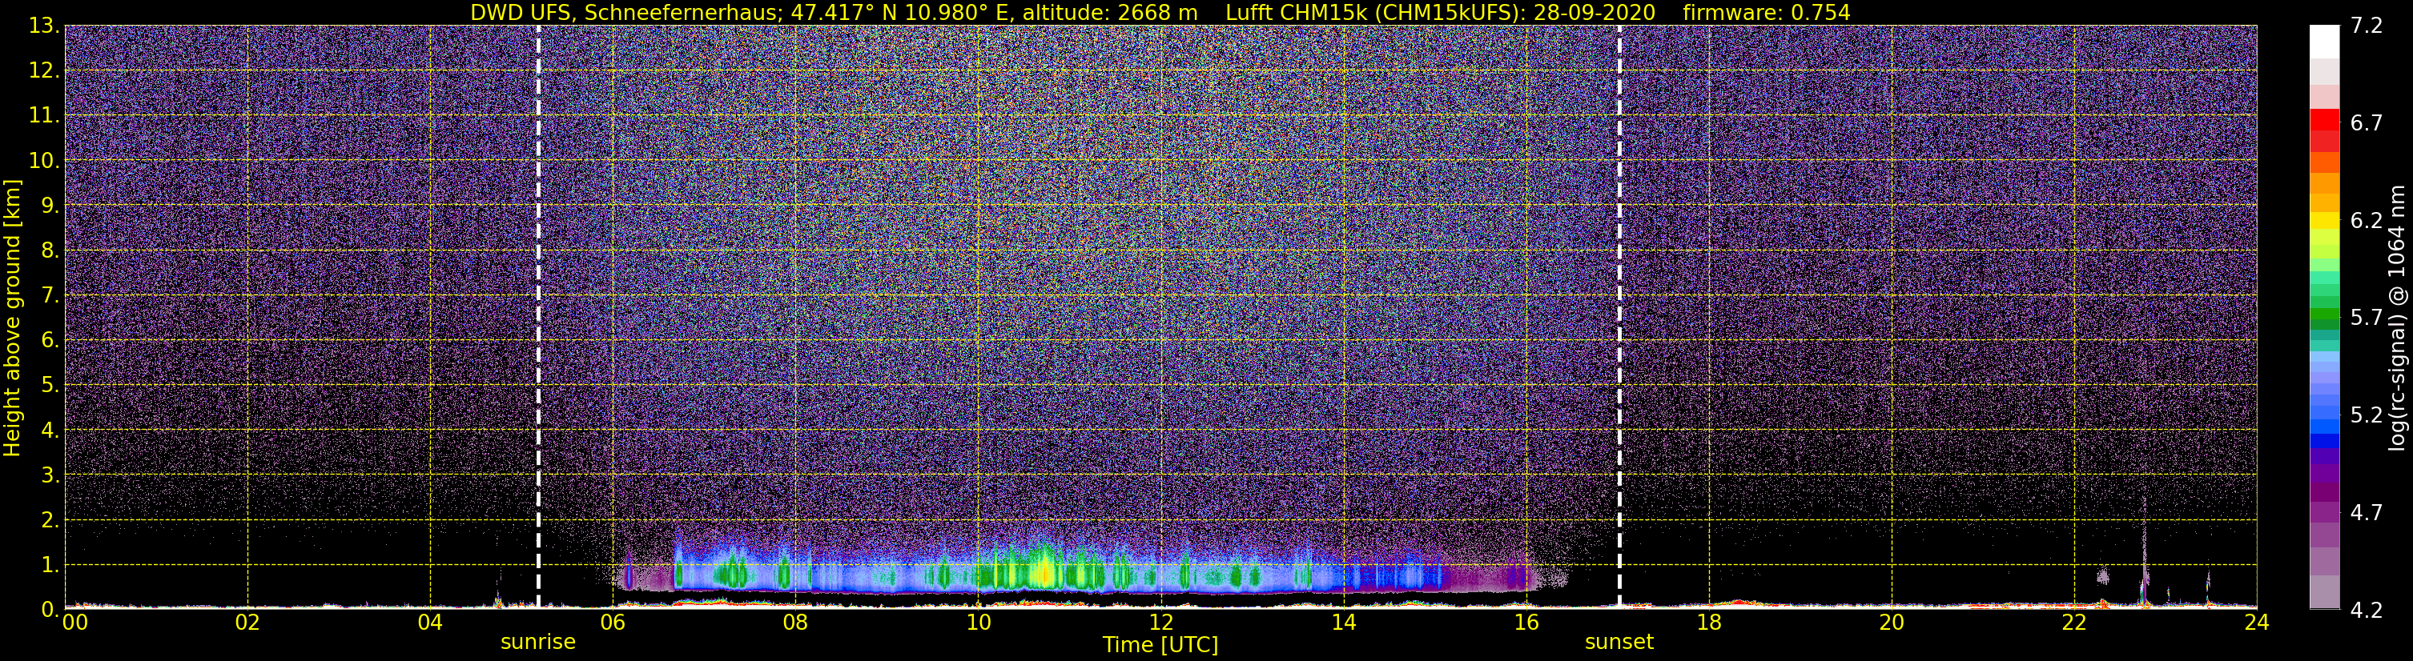Click the sunrise label below the axis
Viewport: 2413px width, 661px height.
pyautogui.click(x=537, y=643)
